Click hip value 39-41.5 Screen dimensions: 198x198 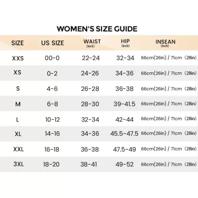tap(124, 104)
